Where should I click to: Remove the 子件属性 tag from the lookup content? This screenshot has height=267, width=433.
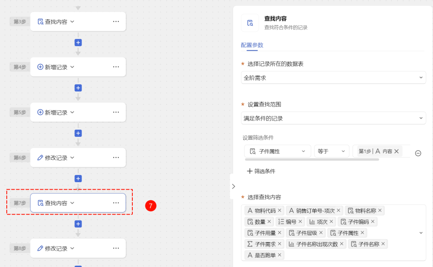[362, 233]
